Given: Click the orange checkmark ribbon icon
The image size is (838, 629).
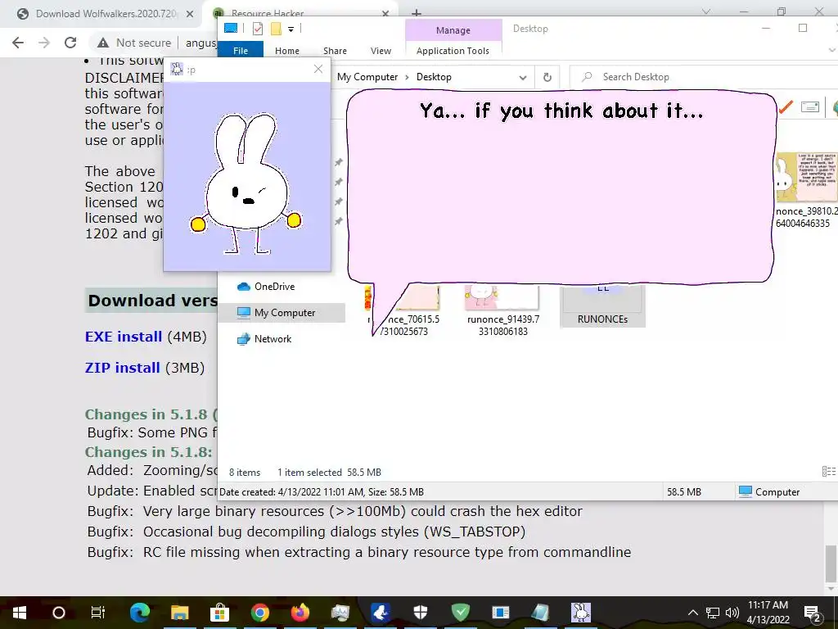Looking at the screenshot, I should pos(785,107).
